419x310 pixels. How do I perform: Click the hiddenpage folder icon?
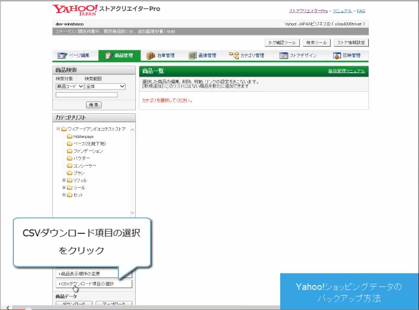click(x=70, y=136)
